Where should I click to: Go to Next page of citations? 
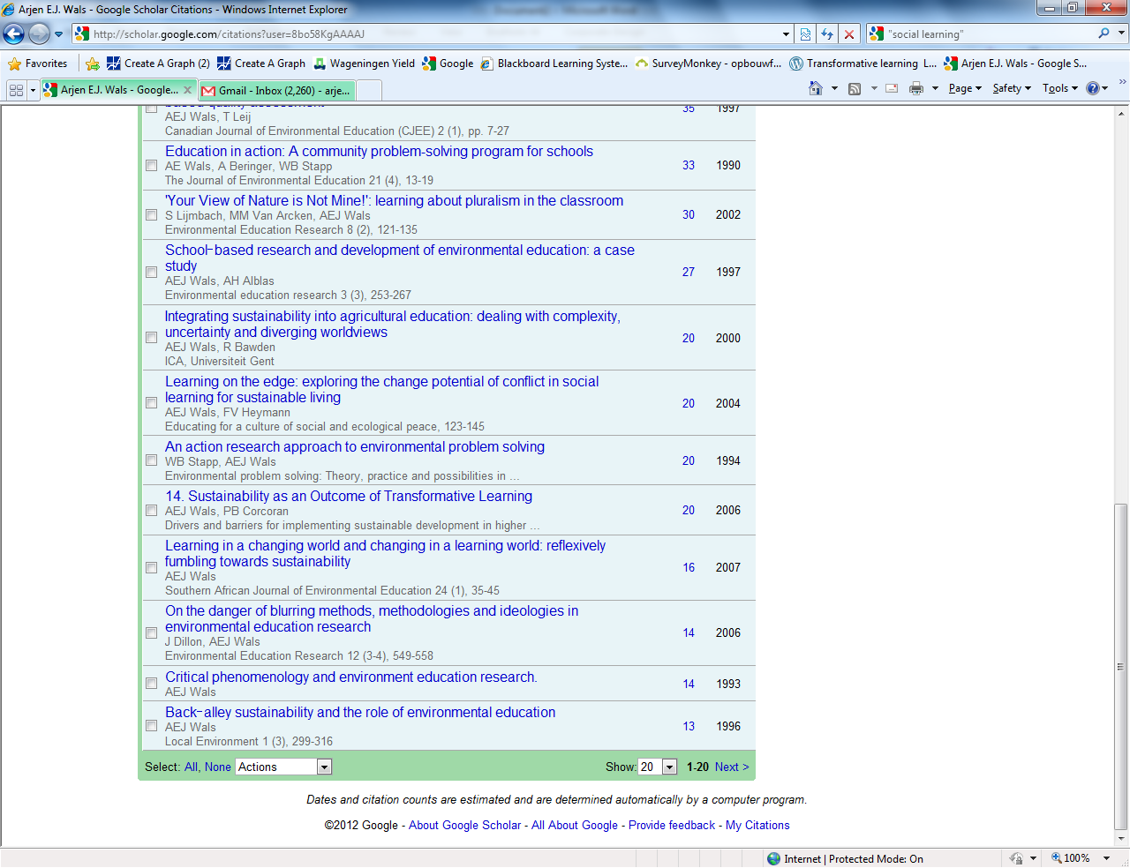731,767
